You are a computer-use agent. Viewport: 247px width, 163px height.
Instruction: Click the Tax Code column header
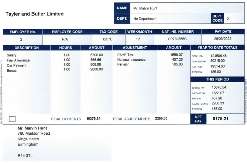(109, 32)
